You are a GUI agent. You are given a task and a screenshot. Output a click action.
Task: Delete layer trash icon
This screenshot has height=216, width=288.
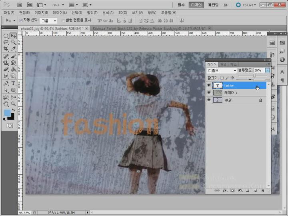(263, 190)
